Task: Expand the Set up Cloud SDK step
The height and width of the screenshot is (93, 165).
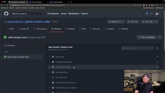Action: (49, 67)
